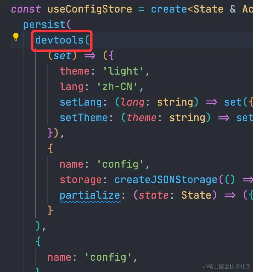Click the watermark text at bottom right
Image resolution: width=253 pixels, height=272 pixels.
tap(227, 266)
